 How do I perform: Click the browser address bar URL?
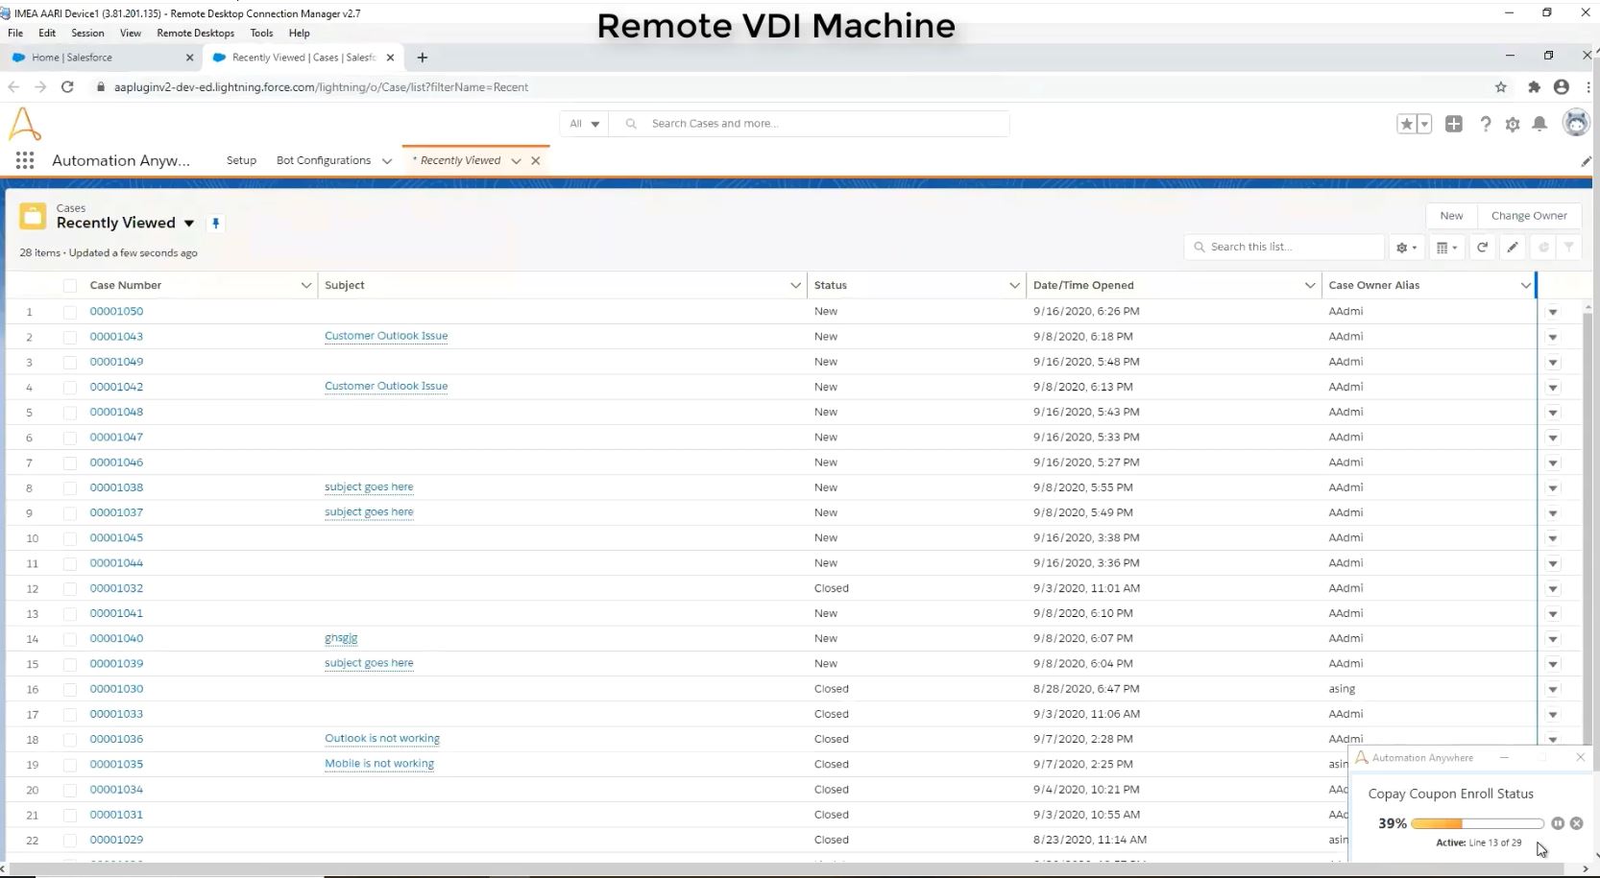coord(321,87)
